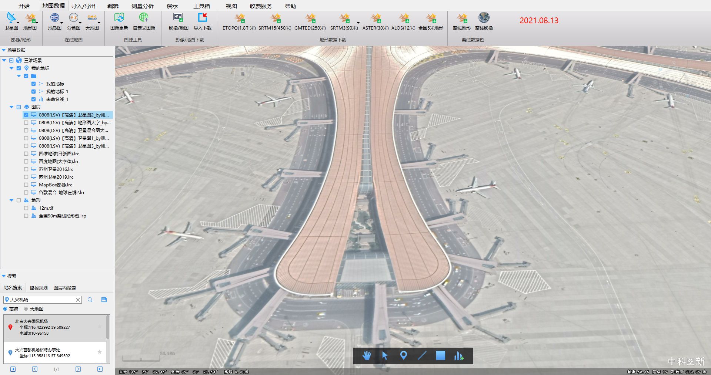This screenshot has width=711, height=375.
Task: Download SRTM3(90米) terrain data
Action: point(344,21)
